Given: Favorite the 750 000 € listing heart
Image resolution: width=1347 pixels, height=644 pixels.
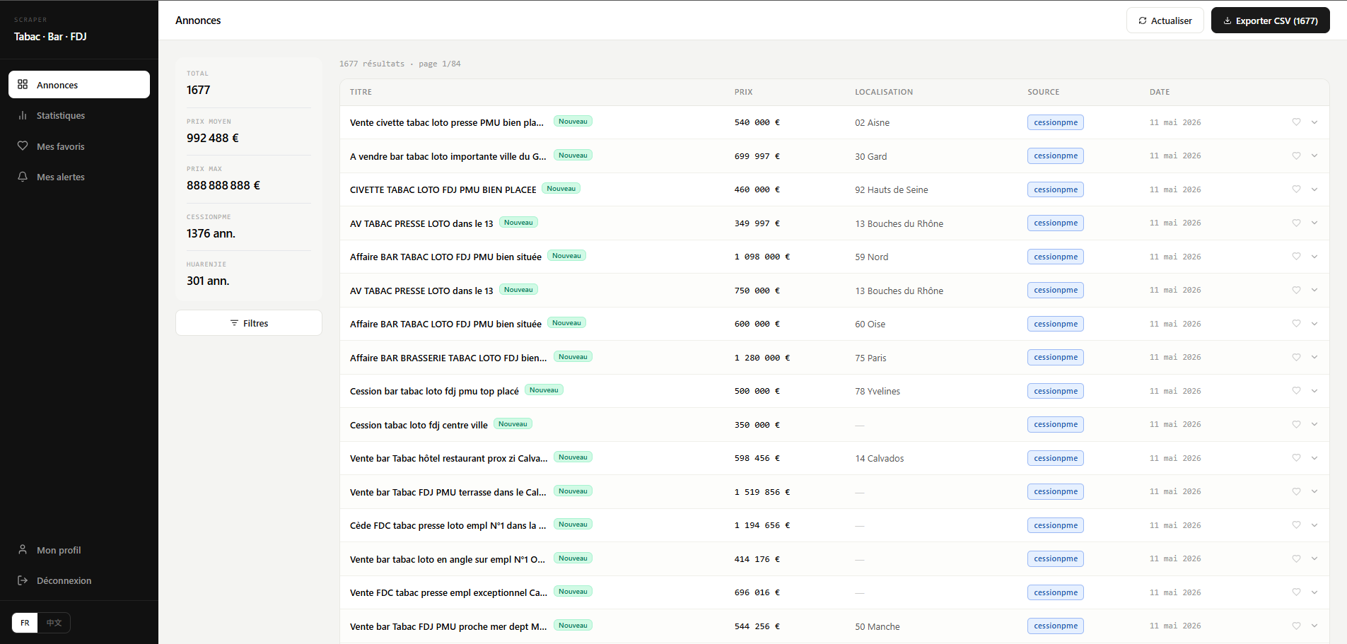Looking at the screenshot, I should tap(1296, 290).
